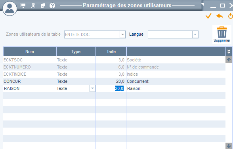Expand the grid double-chevron column menu
This screenshot has width=233, height=149.
[229, 52]
